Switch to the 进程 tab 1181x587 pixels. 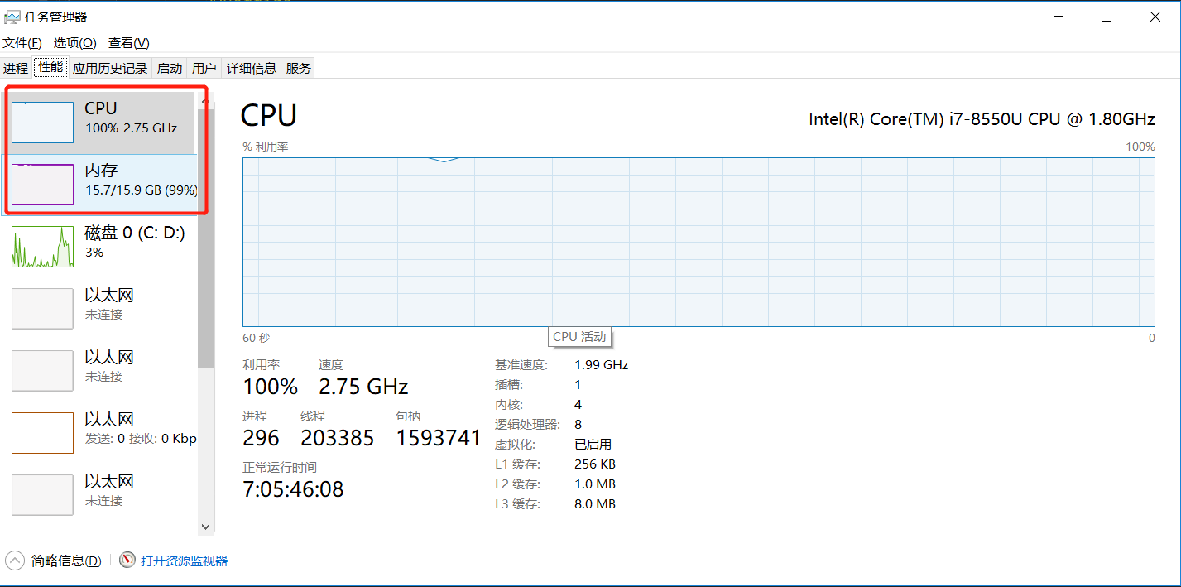16,68
